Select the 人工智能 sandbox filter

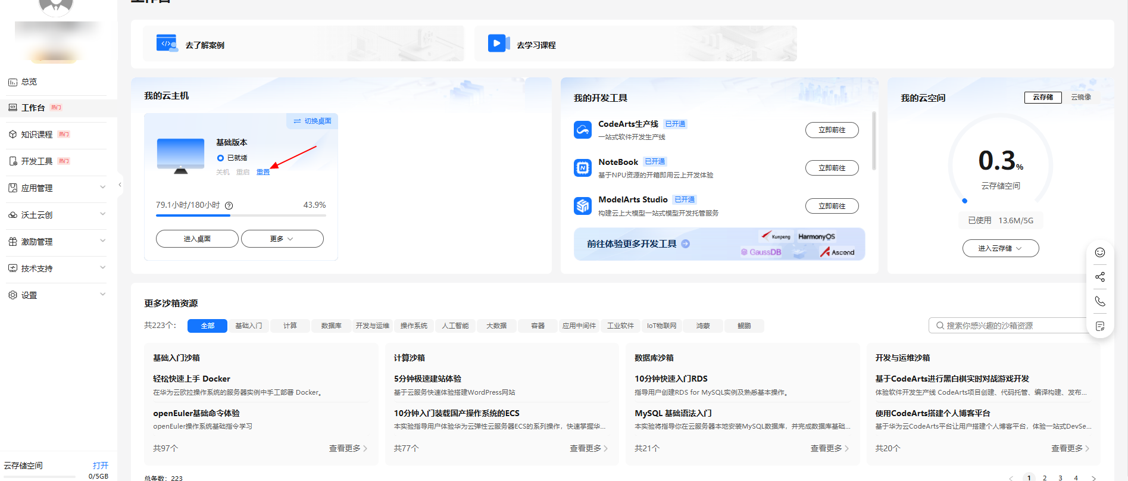pos(455,326)
